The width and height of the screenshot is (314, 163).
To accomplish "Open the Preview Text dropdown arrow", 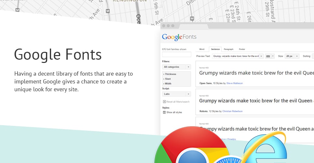I will 261,56.
